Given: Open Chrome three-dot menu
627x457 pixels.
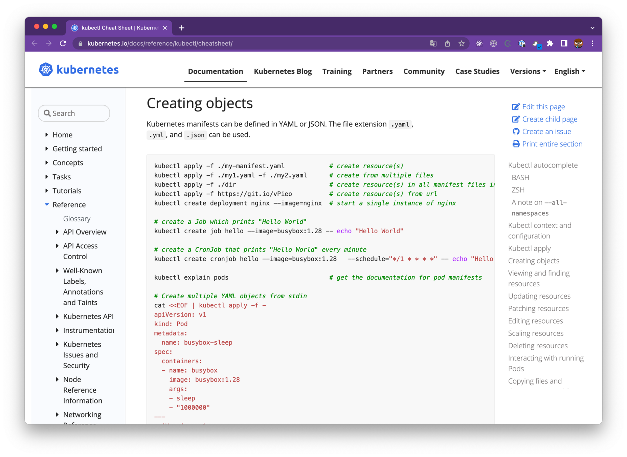Looking at the screenshot, I should (x=592, y=43).
